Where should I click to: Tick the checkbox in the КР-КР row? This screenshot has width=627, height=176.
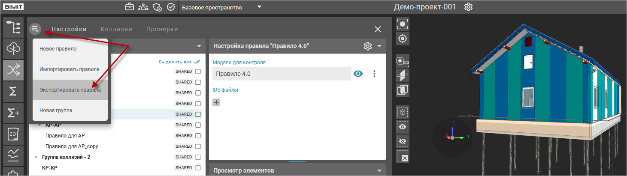click(x=198, y=168)
